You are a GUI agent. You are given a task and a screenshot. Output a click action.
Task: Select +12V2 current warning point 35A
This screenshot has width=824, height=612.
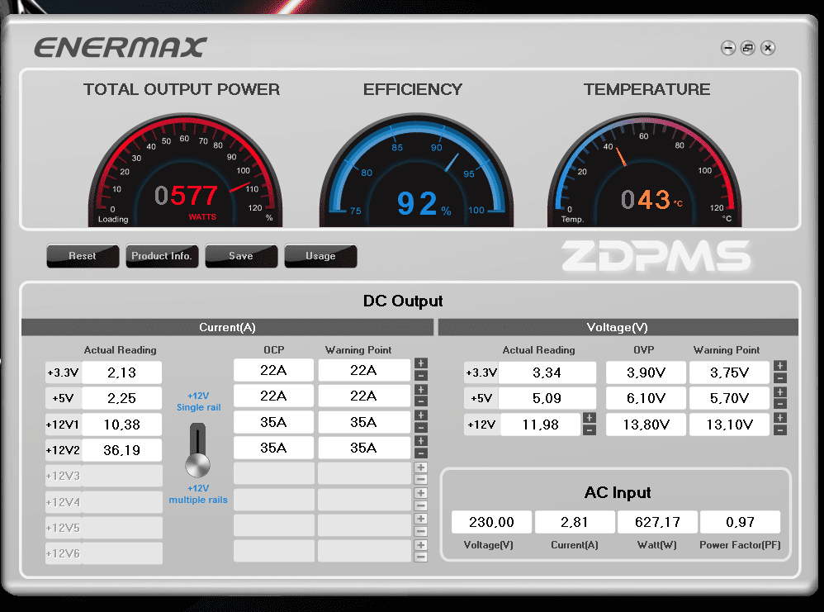click(364, 448)
